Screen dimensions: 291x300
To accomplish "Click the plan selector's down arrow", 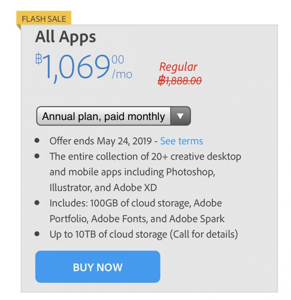I will [180, 116].
